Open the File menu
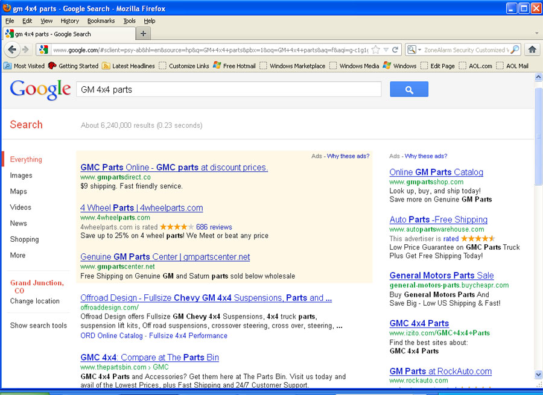 coord(10,21)
